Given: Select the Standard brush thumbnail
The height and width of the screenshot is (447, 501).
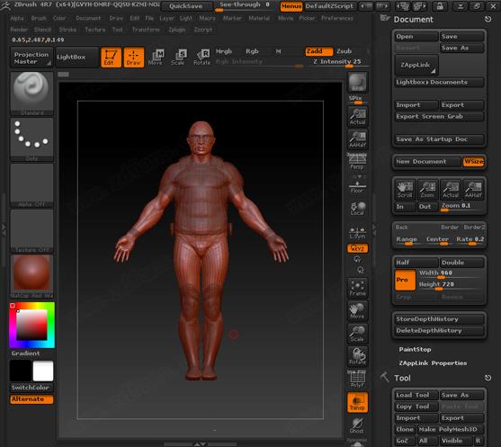Looking at the screenshot, I should [x=31, y=93].
